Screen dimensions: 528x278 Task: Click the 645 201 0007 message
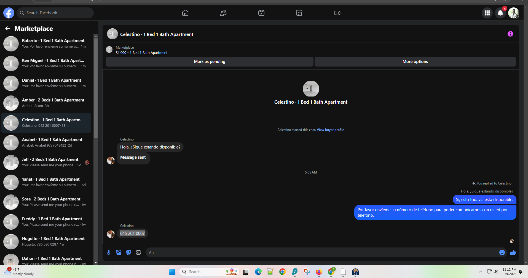tap(132, 233)
